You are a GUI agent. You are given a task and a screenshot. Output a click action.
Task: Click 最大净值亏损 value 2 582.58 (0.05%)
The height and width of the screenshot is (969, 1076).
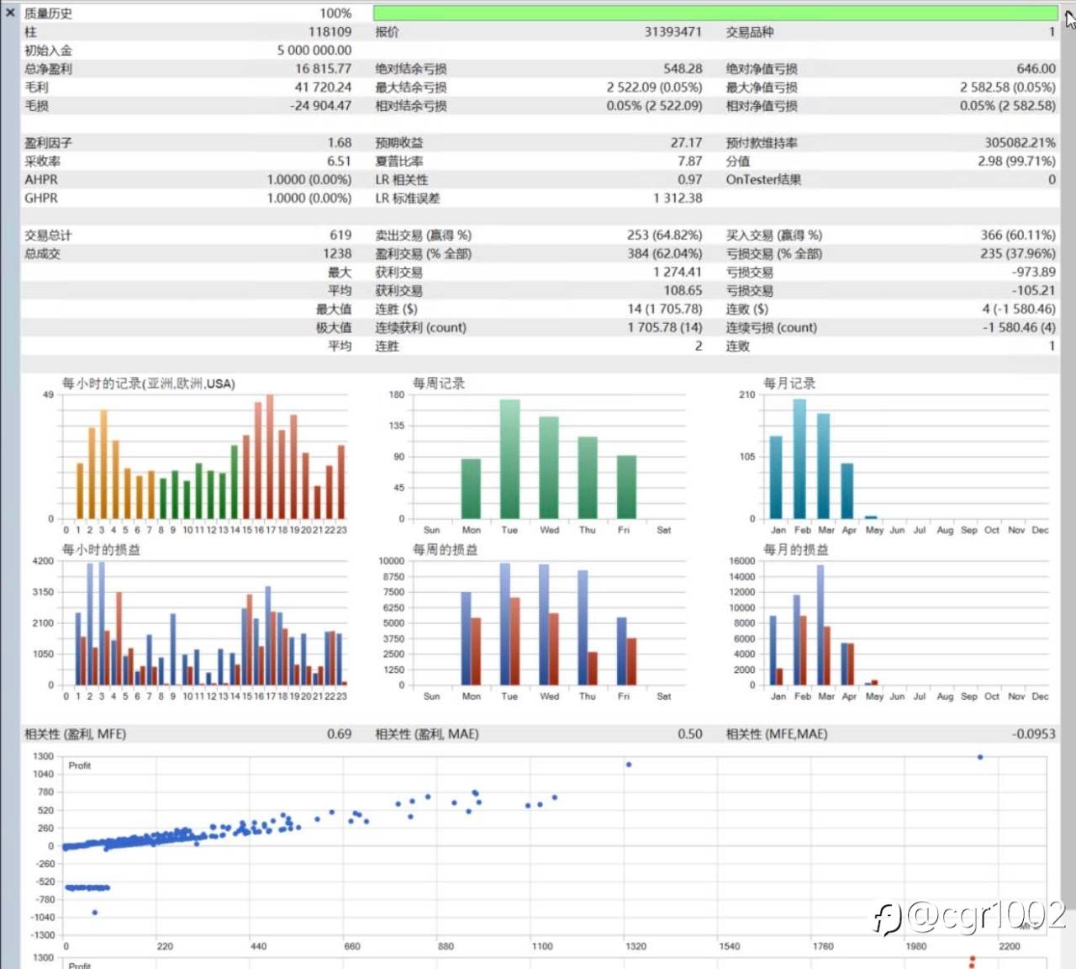point(1008,87)
